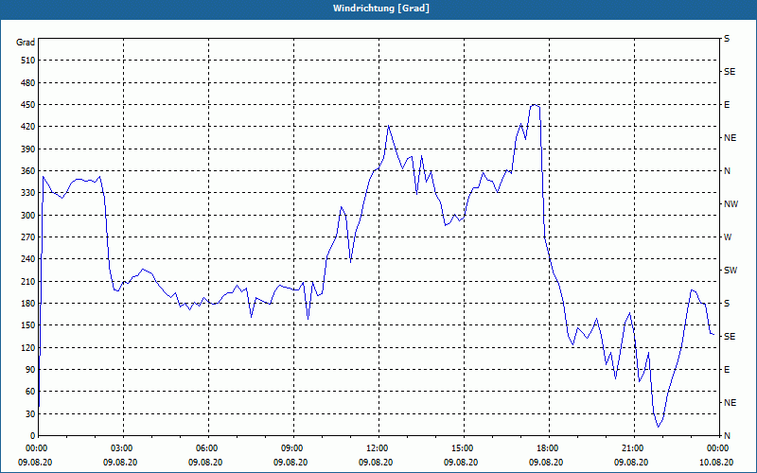
Task: Click the 18:00 time axis label
Action: [x=549, y=447]
